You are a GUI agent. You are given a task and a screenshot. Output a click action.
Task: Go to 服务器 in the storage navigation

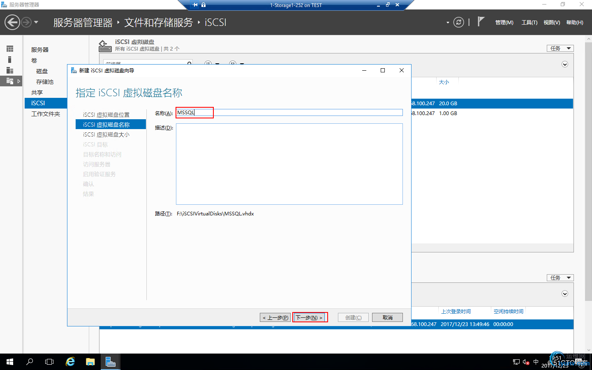click(x=40, y=50)
